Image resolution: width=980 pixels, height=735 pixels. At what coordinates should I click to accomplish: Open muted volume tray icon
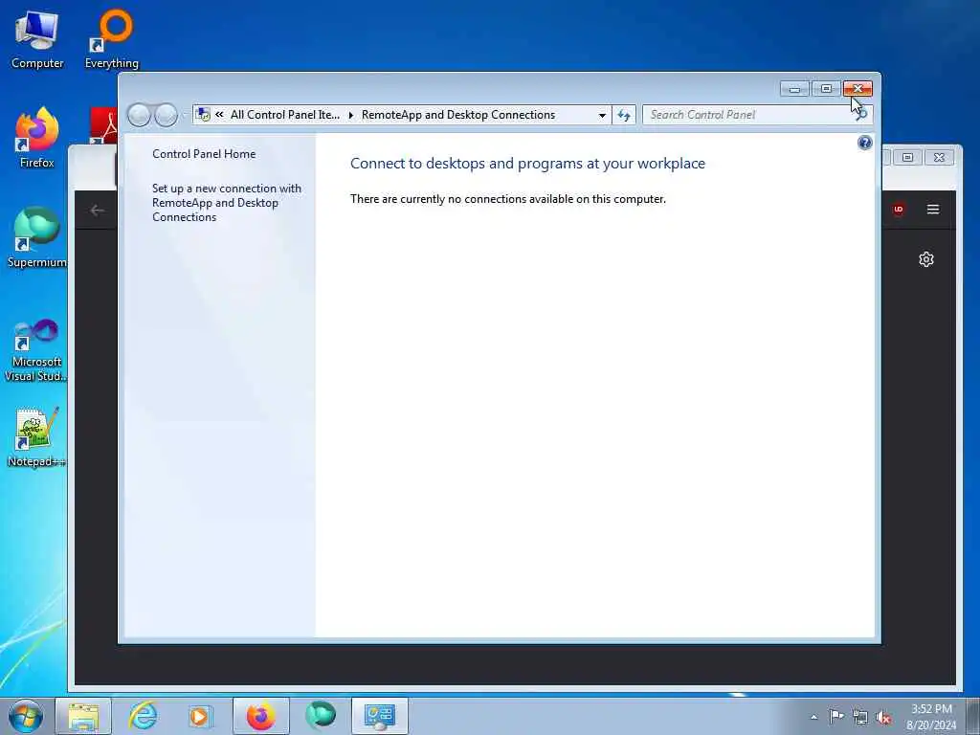[883, 717]
